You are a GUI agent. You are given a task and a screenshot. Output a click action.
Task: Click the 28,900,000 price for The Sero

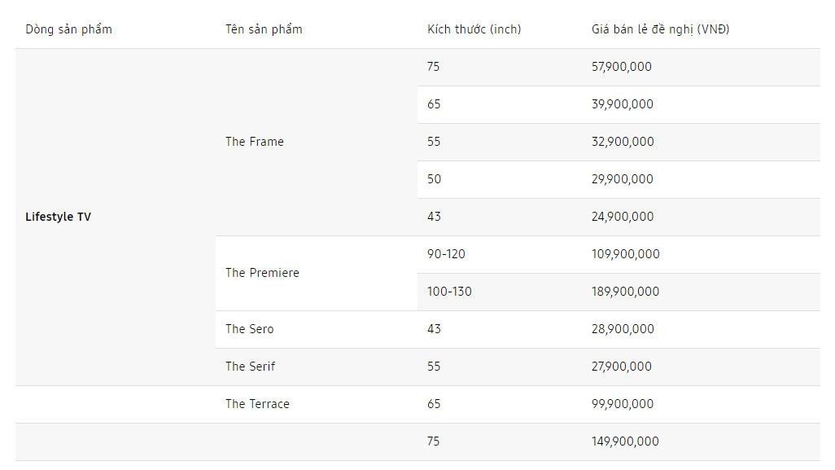click(622, 329)
